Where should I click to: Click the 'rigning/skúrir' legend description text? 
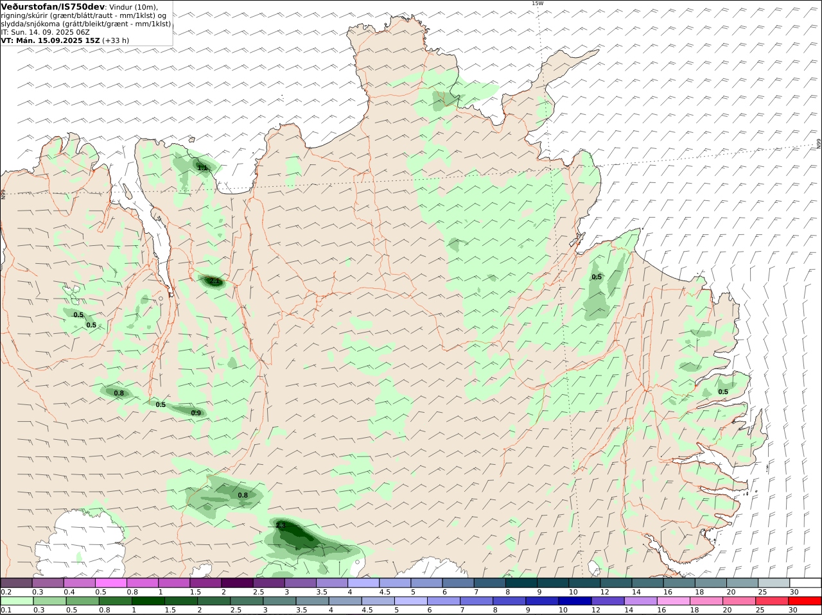[x=25, y=15]
